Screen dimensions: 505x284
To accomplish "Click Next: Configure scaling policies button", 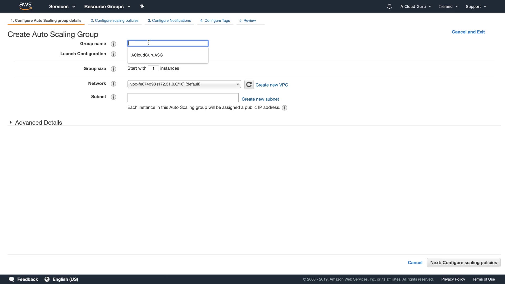I will [463, 263].
